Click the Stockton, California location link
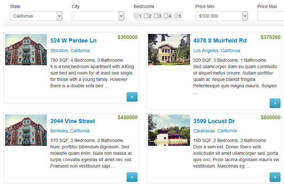Image resolution: width=284 pixels, height=189 pixels. 70,51
